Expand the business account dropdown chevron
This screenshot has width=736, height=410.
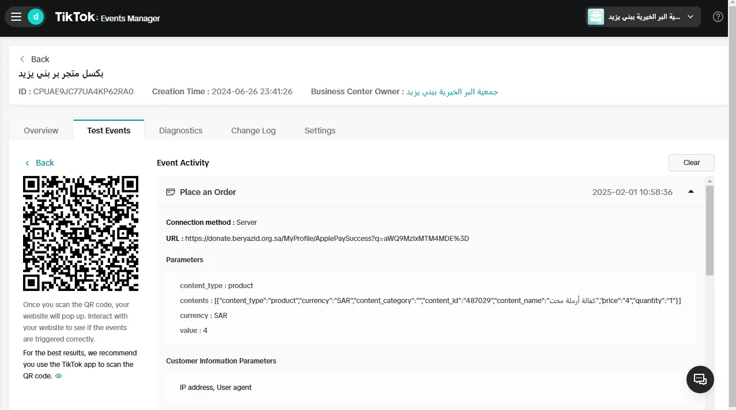point(690,17)
